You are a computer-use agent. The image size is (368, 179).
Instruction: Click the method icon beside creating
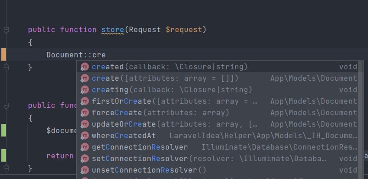(x=84, y=90)
